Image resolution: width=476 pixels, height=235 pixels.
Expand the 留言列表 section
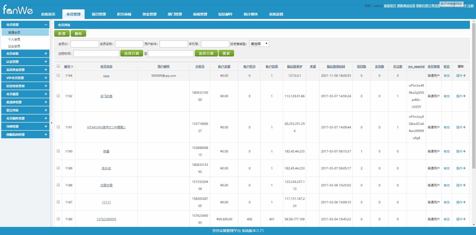coord(46,110)
